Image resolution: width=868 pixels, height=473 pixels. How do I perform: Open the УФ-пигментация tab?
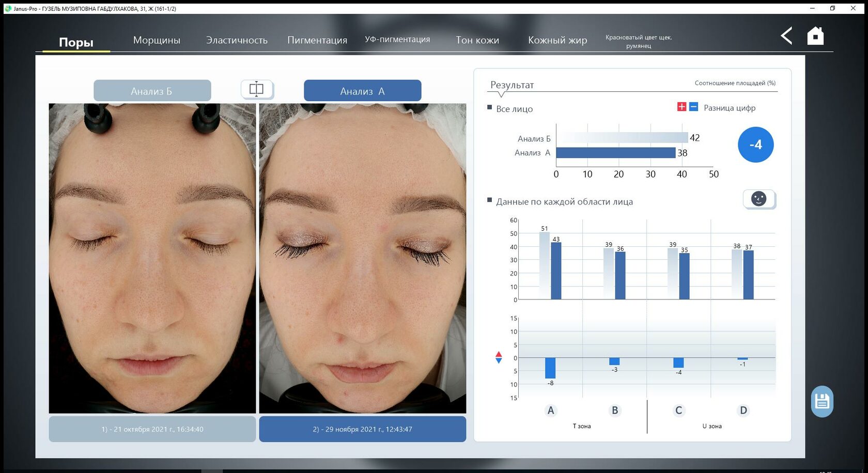397,39
